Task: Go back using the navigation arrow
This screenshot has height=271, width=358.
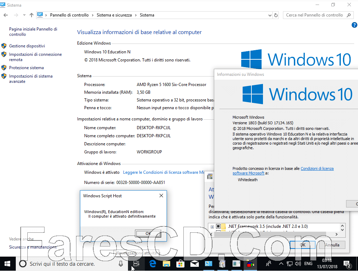Action: tap(6, 15)
